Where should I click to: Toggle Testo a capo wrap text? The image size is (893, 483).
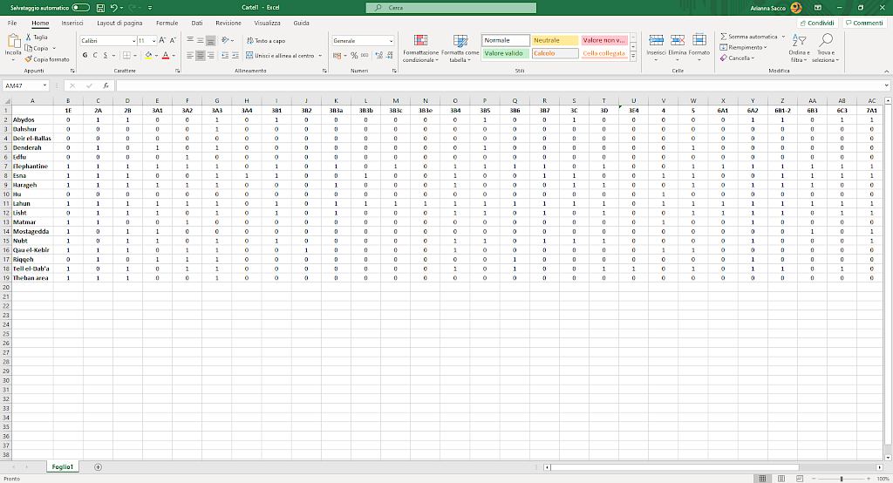click(x=266, y=40)
